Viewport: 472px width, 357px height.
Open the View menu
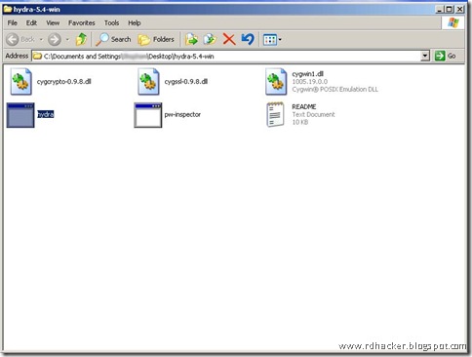click(x=53, y=22)
